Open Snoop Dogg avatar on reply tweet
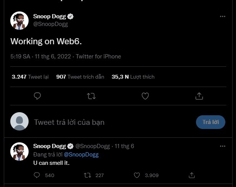236x187 pixels. coord(19,152)
